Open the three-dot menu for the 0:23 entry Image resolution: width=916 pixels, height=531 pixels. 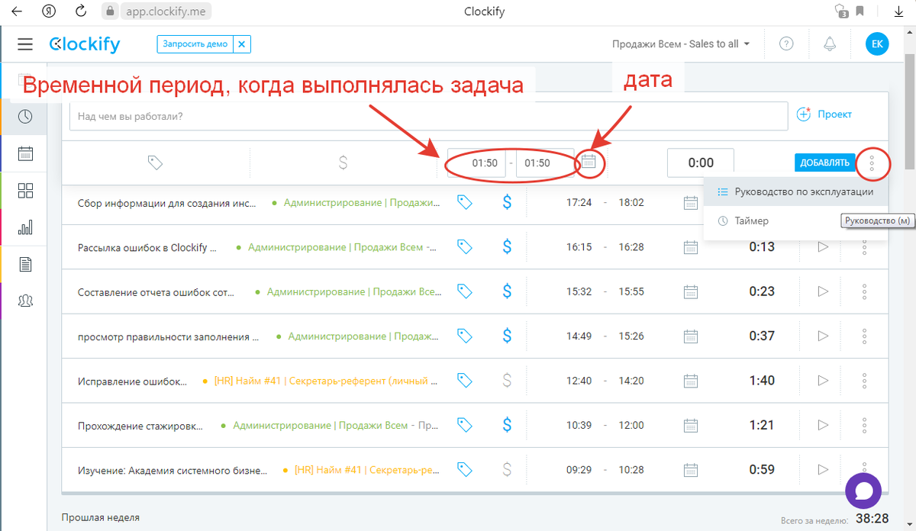pos(864,291)
